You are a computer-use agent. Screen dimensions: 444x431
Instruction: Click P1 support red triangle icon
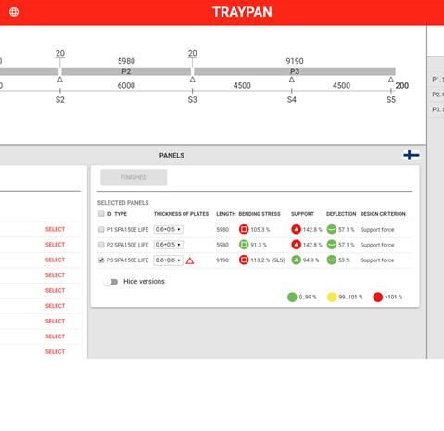(296, 229)
